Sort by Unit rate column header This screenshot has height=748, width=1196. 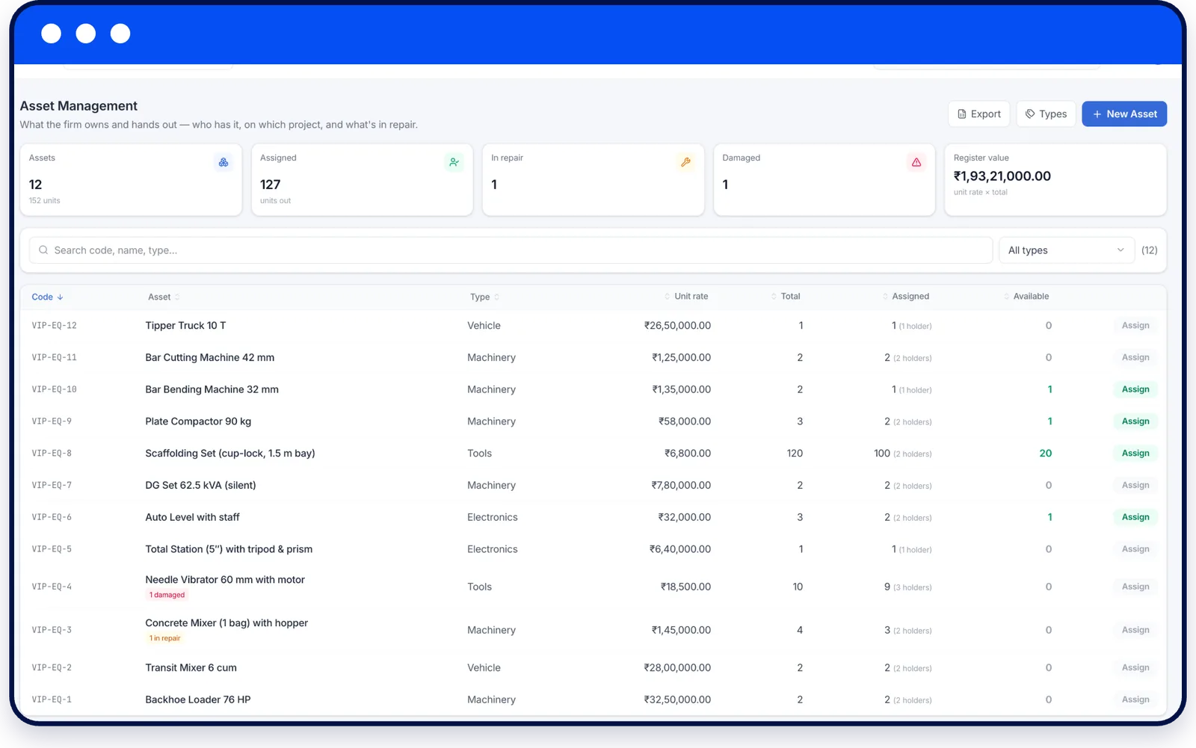pos(686,297)
